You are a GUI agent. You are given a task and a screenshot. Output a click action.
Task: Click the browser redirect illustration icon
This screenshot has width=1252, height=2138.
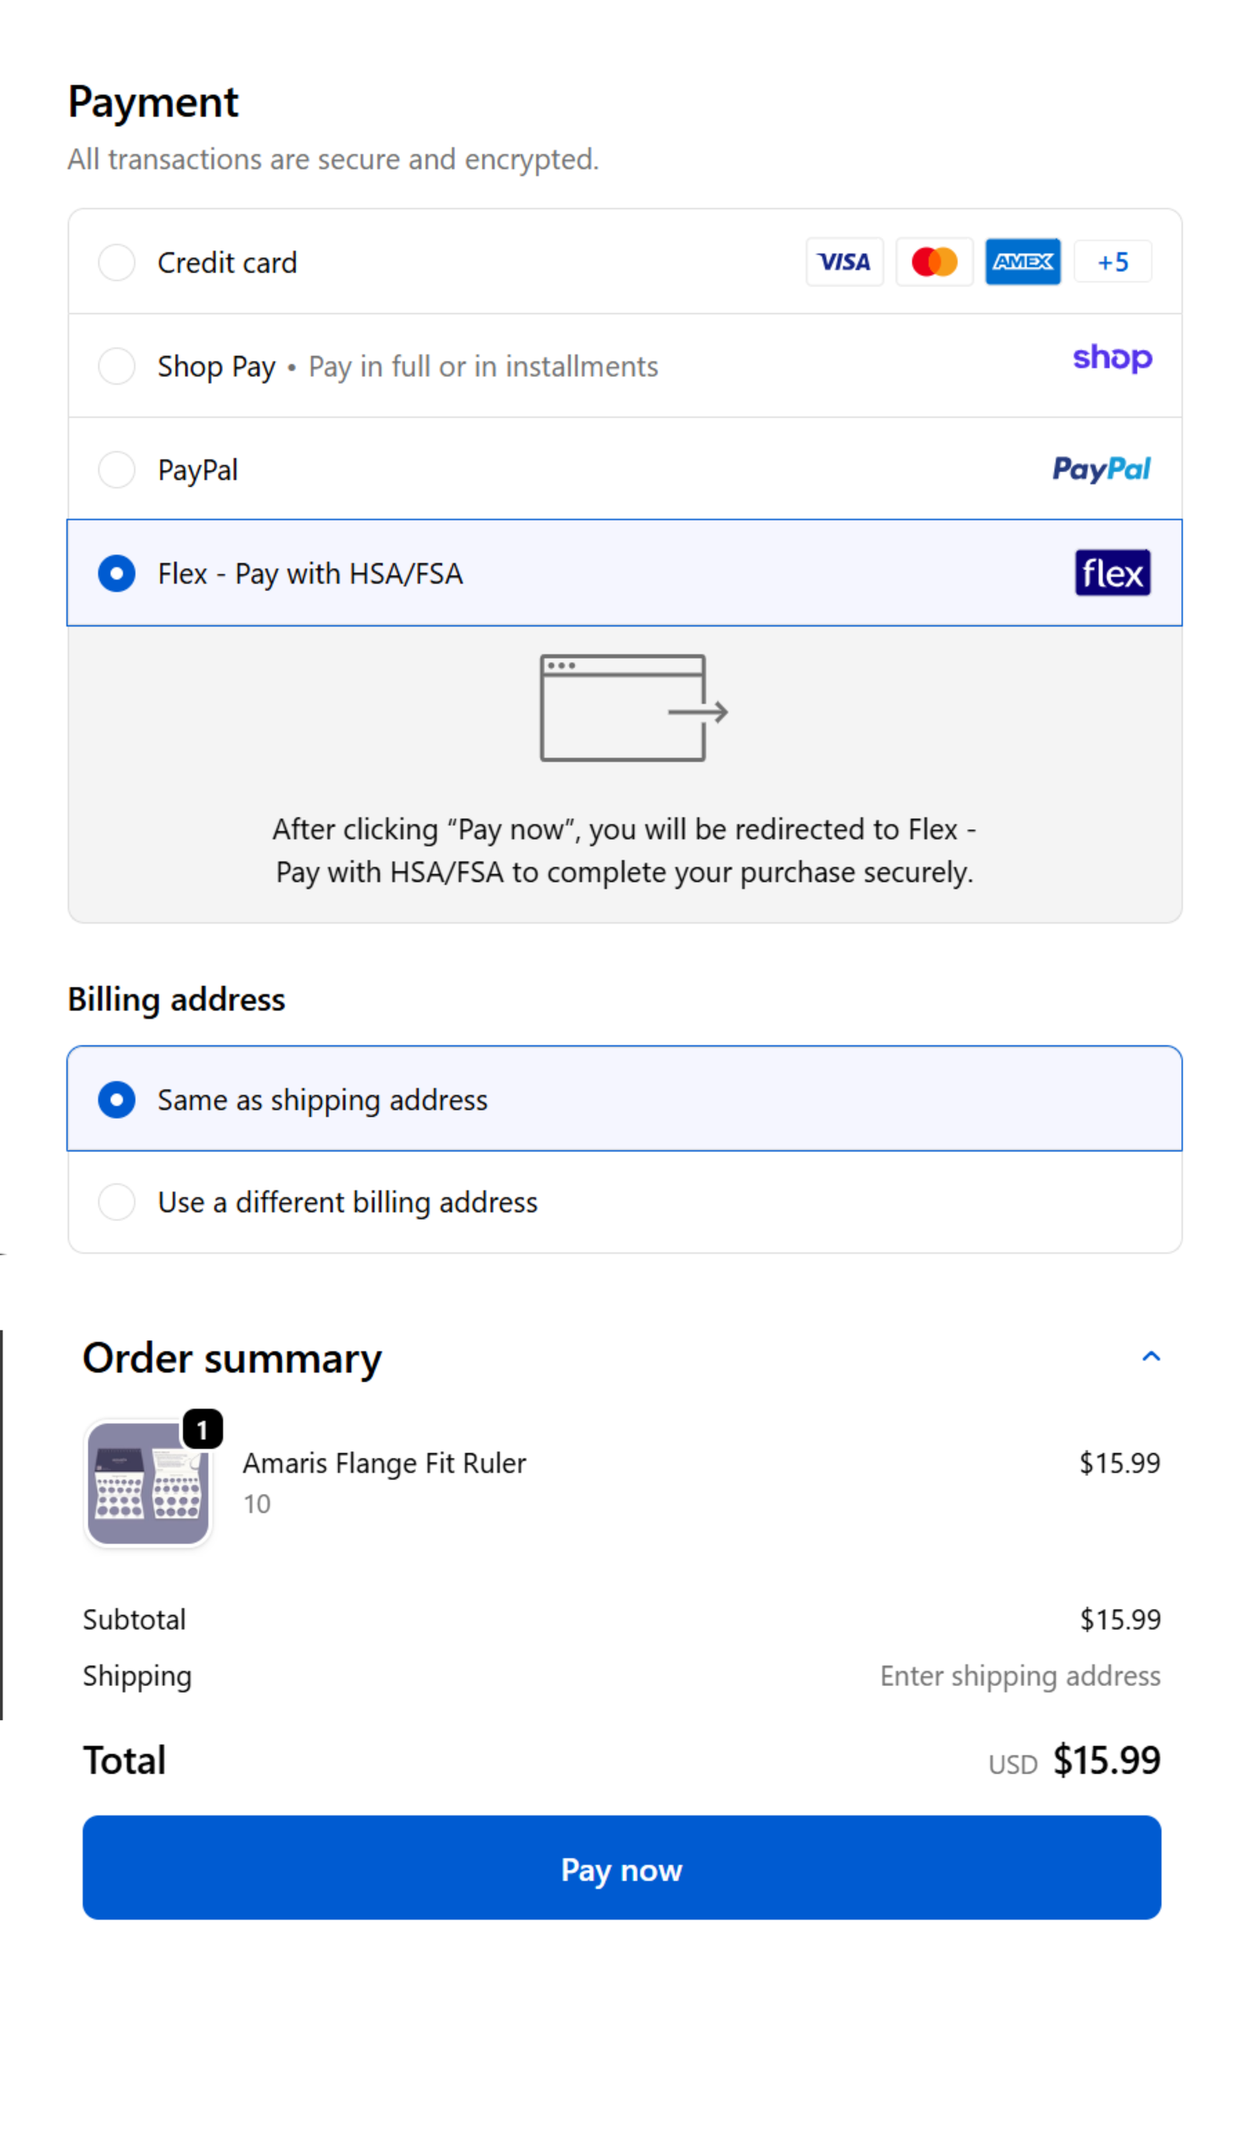click(634, 708)
